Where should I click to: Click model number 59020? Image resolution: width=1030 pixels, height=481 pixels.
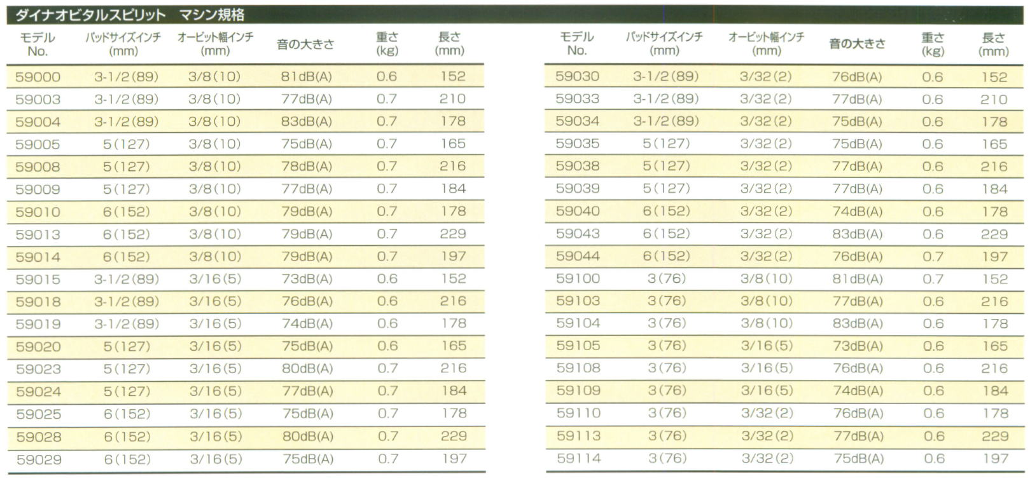(38, 346)
